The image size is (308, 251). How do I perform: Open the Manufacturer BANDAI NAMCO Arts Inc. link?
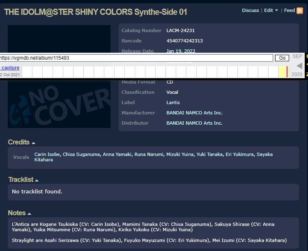(x=194, y=113)
